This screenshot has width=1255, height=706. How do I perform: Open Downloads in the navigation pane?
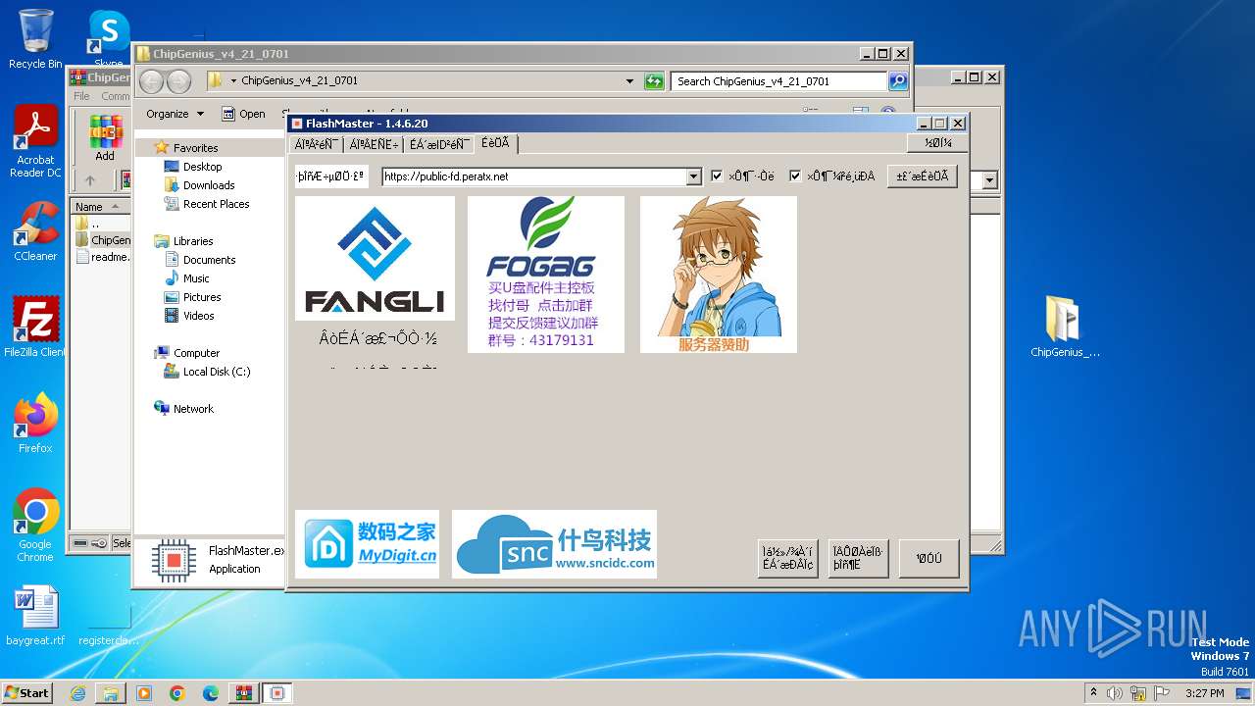(209, 185)
